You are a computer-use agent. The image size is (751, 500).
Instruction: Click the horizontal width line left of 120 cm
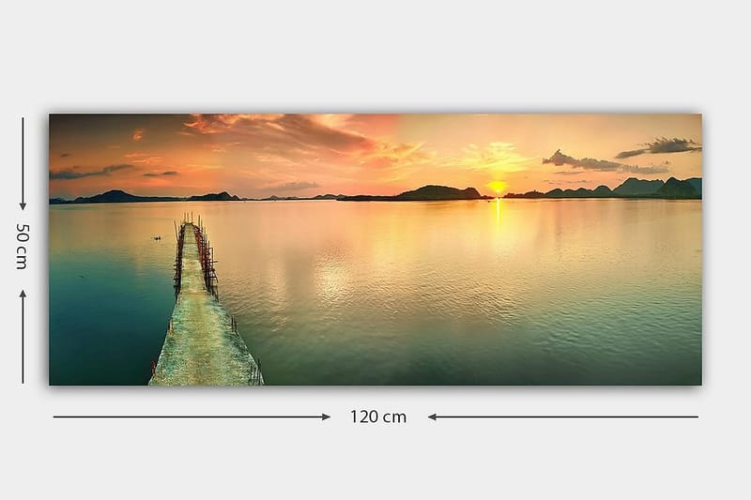pos(188,417)
